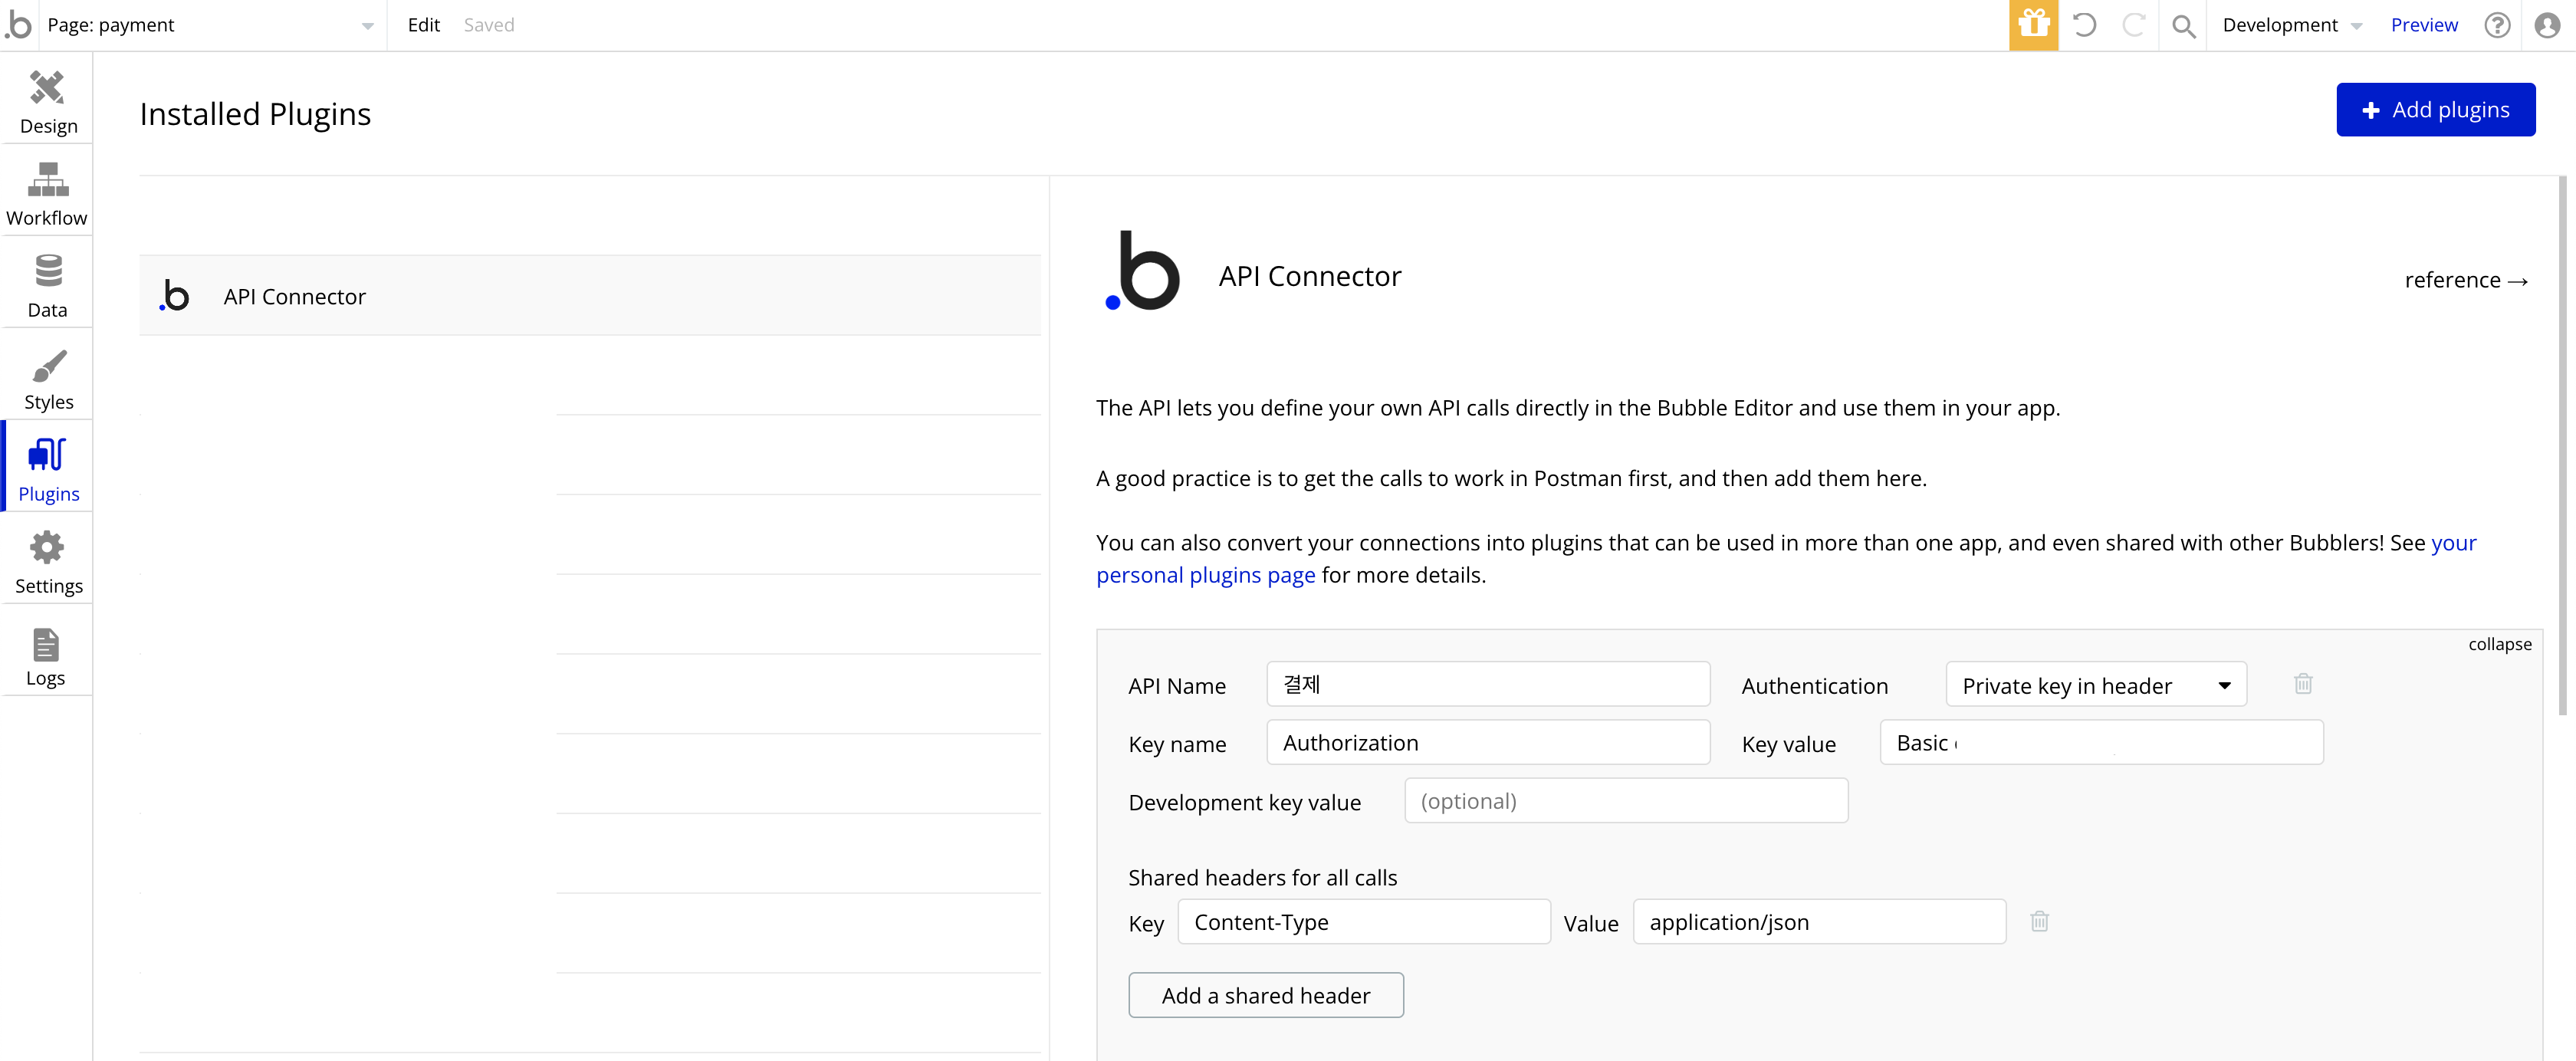Delete the Content-Type shared header trash icon
This screenshot has width=2576, height=1061.
[2039, 922]
